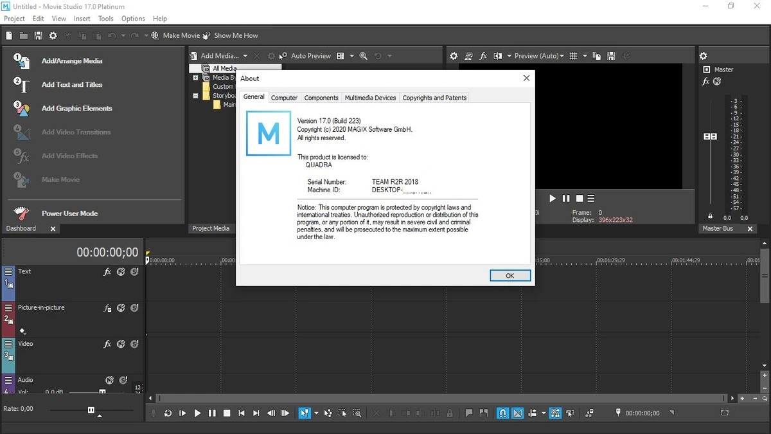
Task: Open the Preview (Auto) quality dropdown
Action: tap(538, 56)
